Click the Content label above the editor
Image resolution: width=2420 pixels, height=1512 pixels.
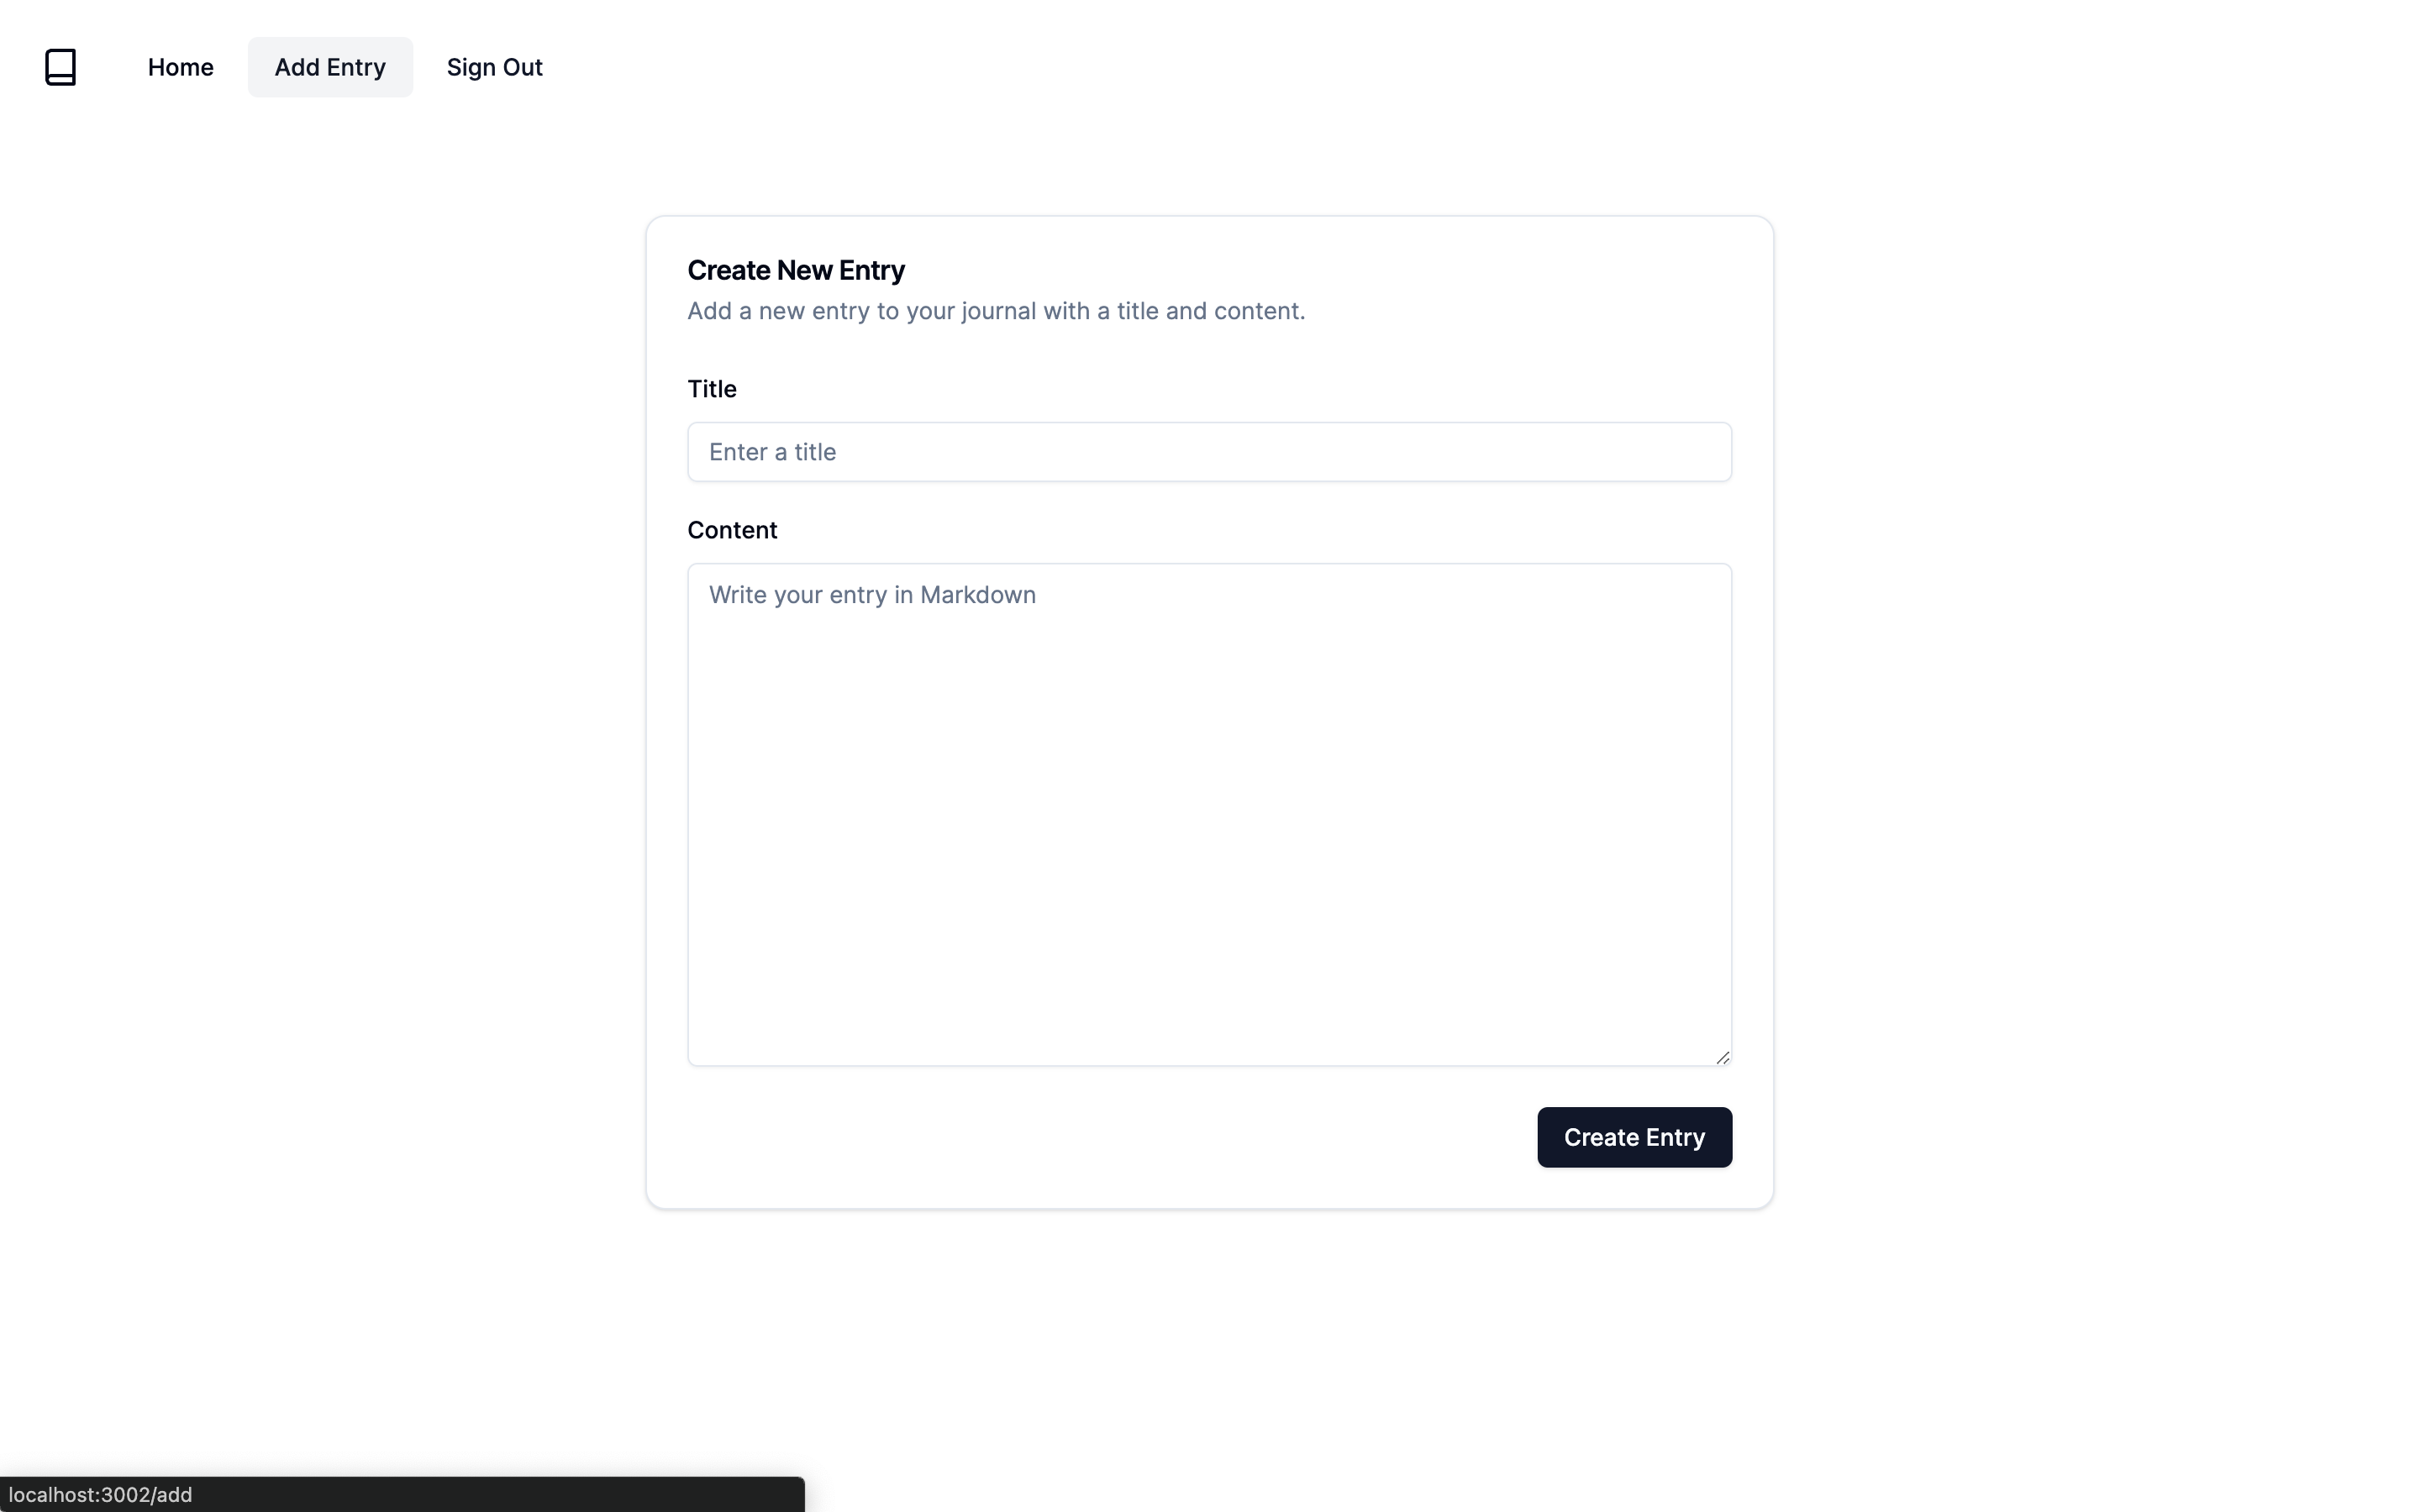tap(732, 529)
